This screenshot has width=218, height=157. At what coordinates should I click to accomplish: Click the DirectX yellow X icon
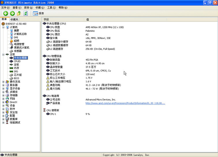[7, 102]
